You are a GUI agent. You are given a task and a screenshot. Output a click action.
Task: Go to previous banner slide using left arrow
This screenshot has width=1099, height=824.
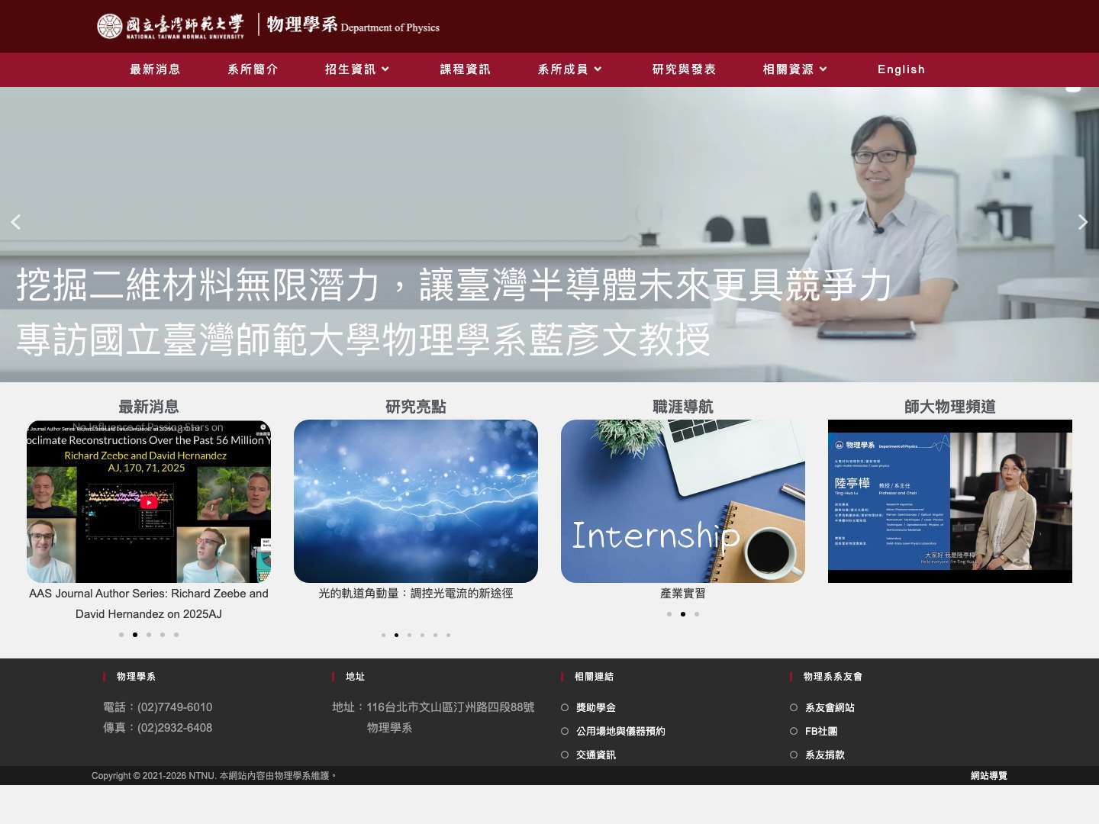15,222
